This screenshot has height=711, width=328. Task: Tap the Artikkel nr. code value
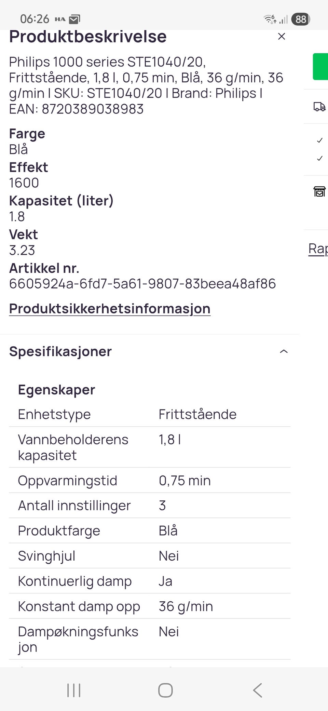pyautogui.click(x=142, y=284)
